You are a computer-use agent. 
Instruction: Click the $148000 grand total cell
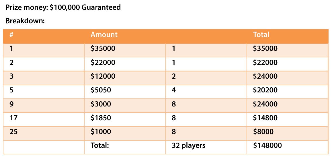(267, 145)
